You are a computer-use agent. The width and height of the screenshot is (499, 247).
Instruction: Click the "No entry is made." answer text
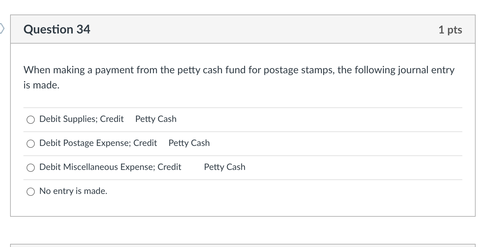click(x=73, y=191)
